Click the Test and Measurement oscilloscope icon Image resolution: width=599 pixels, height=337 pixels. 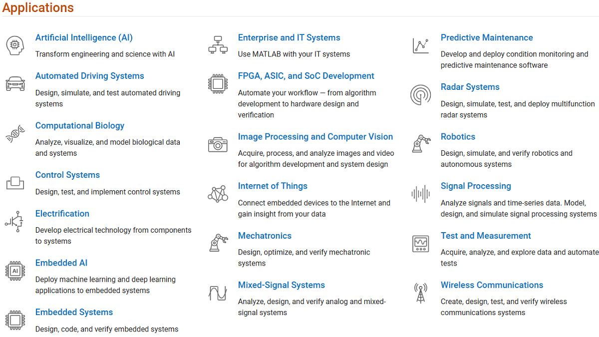pos(420,244)
